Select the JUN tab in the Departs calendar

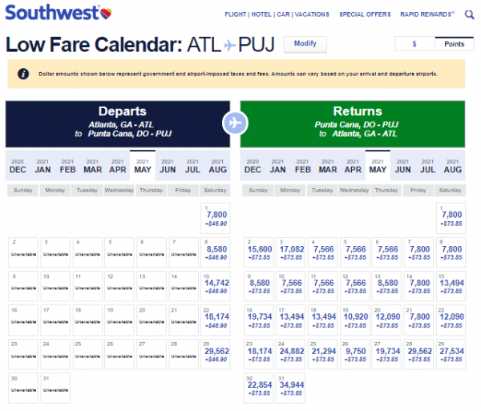pos(168,166)
